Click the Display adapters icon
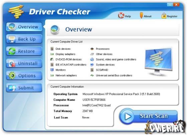This screenshot has width=187, height=135. [52, 54]
